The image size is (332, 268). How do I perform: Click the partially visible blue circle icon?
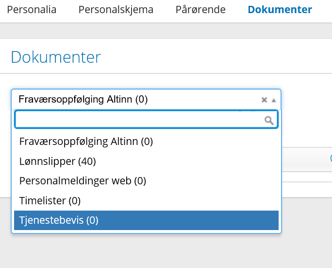click(x=331, y=158)
